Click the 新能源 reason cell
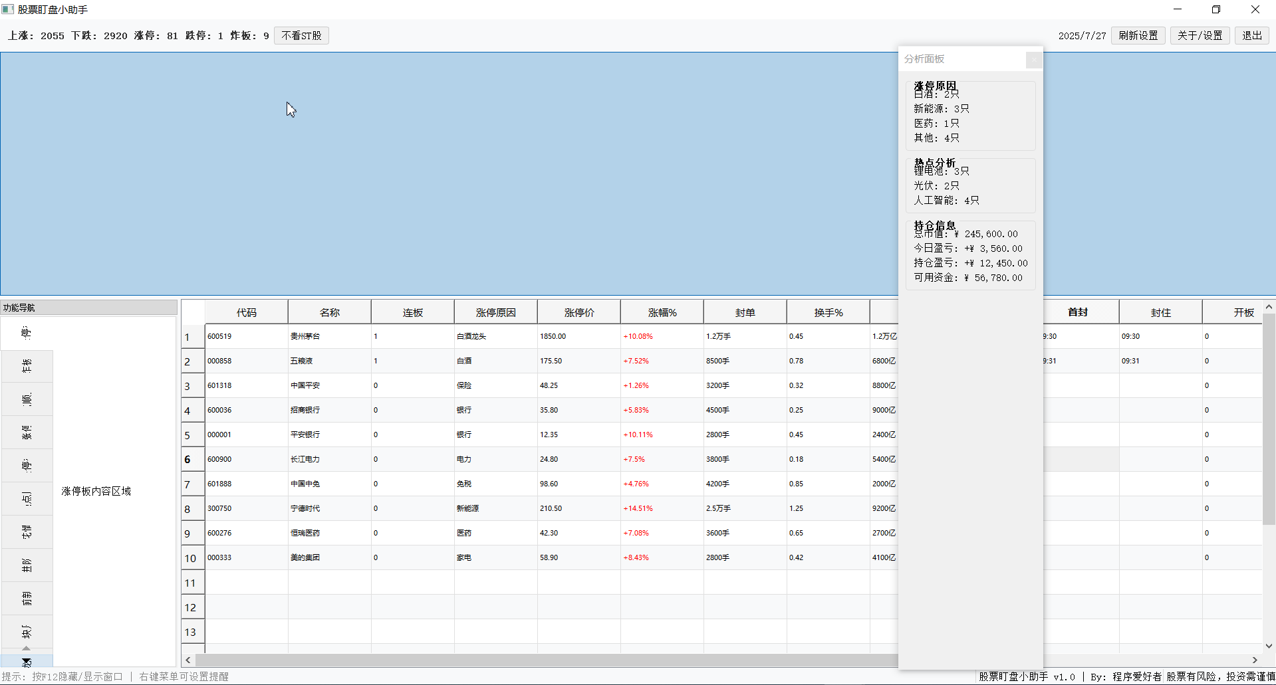This screenshot has height=685, width=1276. click(x=495, y=508)
